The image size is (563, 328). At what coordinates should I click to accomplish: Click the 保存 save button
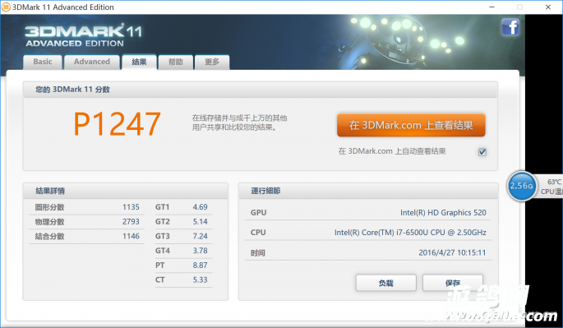click(x=453, y=283)
